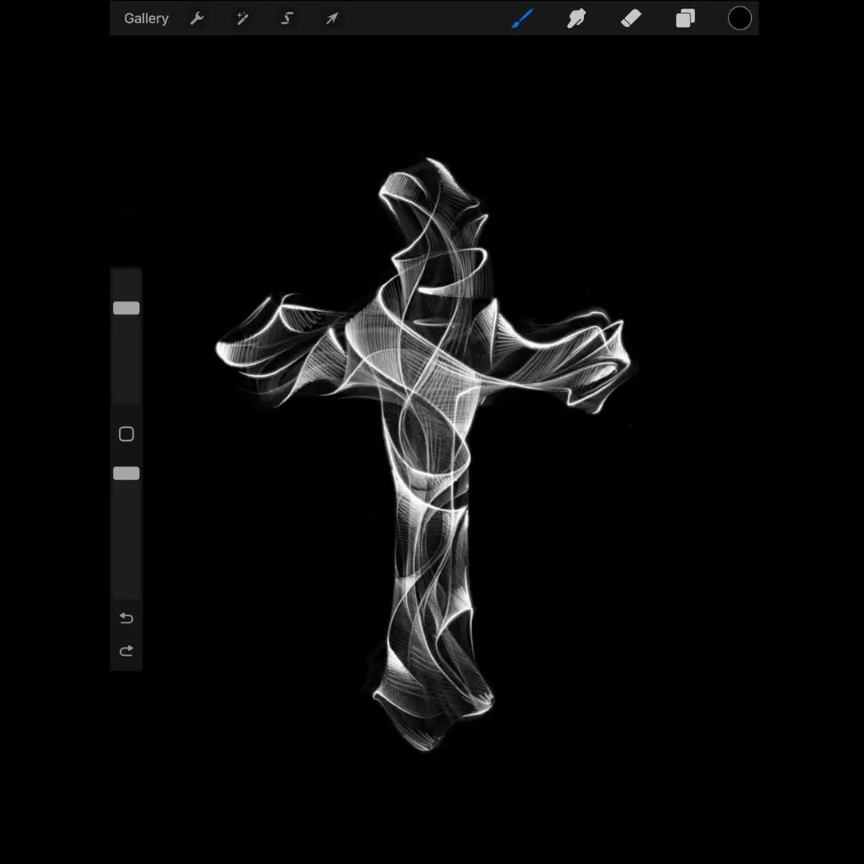Redo the last undone stroke

coord(126,650)
